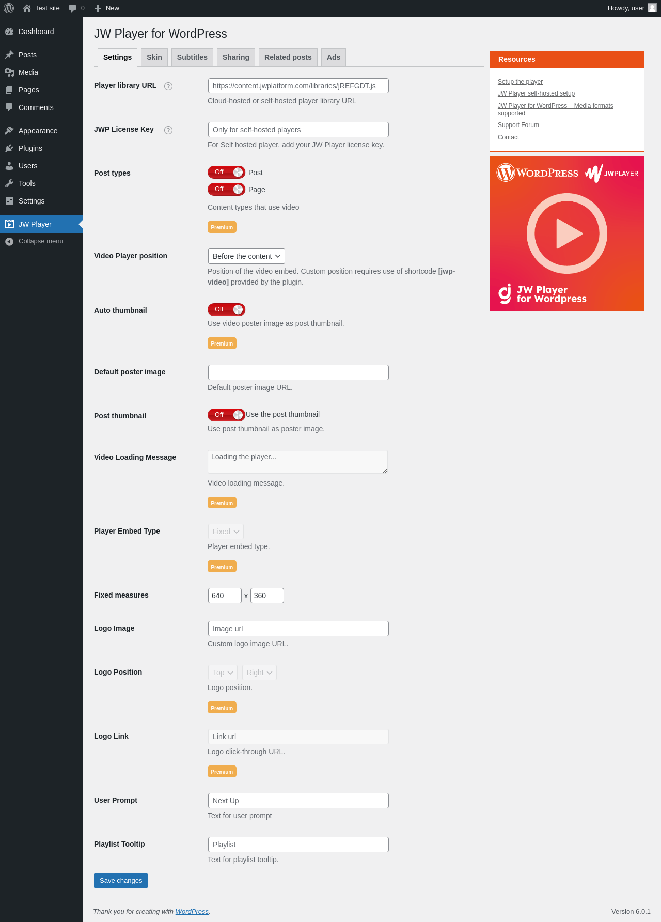
Task: Open the Support Forum link
Action: pyautogui.click(x=518, y=125)
